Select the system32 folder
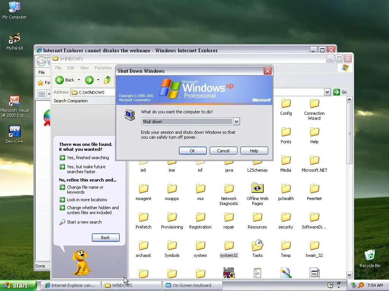 tap(229, 249)
